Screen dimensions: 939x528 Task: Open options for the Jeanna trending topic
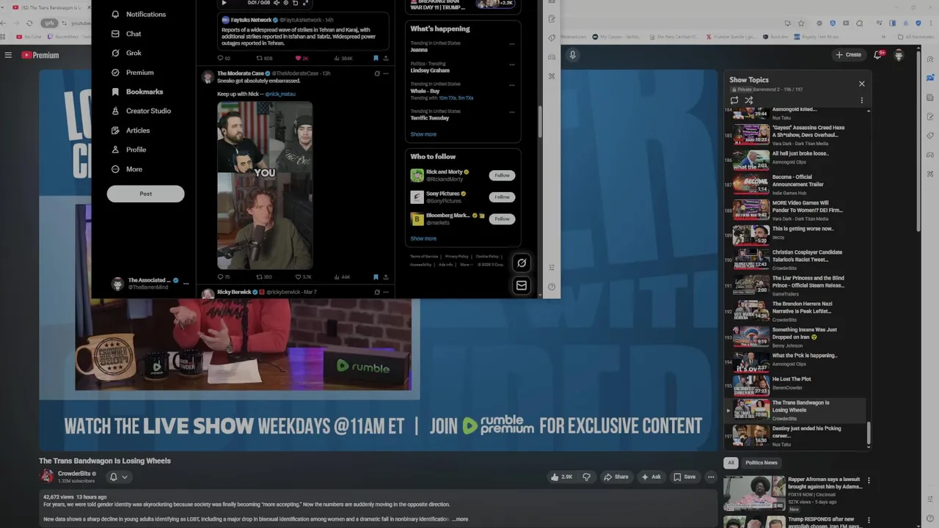click(x=512, y=43)
